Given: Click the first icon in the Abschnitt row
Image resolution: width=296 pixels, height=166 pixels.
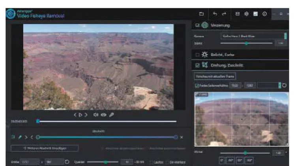Looking at the screenshot, I should coord(13,137).
